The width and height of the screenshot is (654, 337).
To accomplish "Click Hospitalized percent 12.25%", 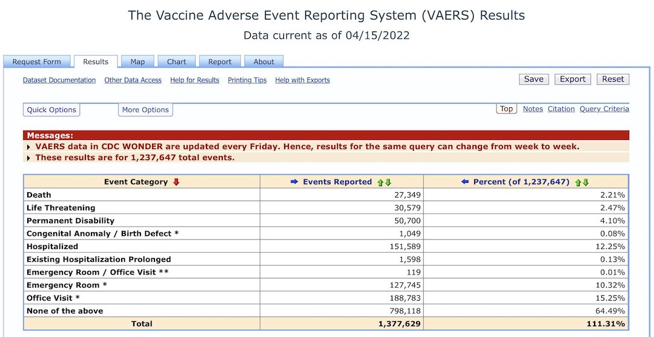I will 612,247.
